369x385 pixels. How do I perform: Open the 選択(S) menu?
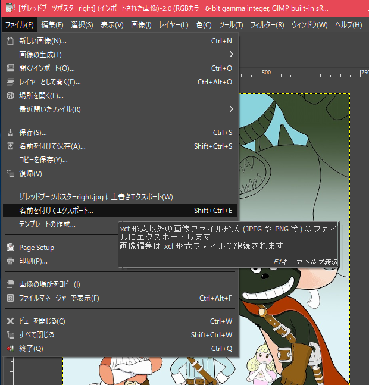click(x=82, y=25)
